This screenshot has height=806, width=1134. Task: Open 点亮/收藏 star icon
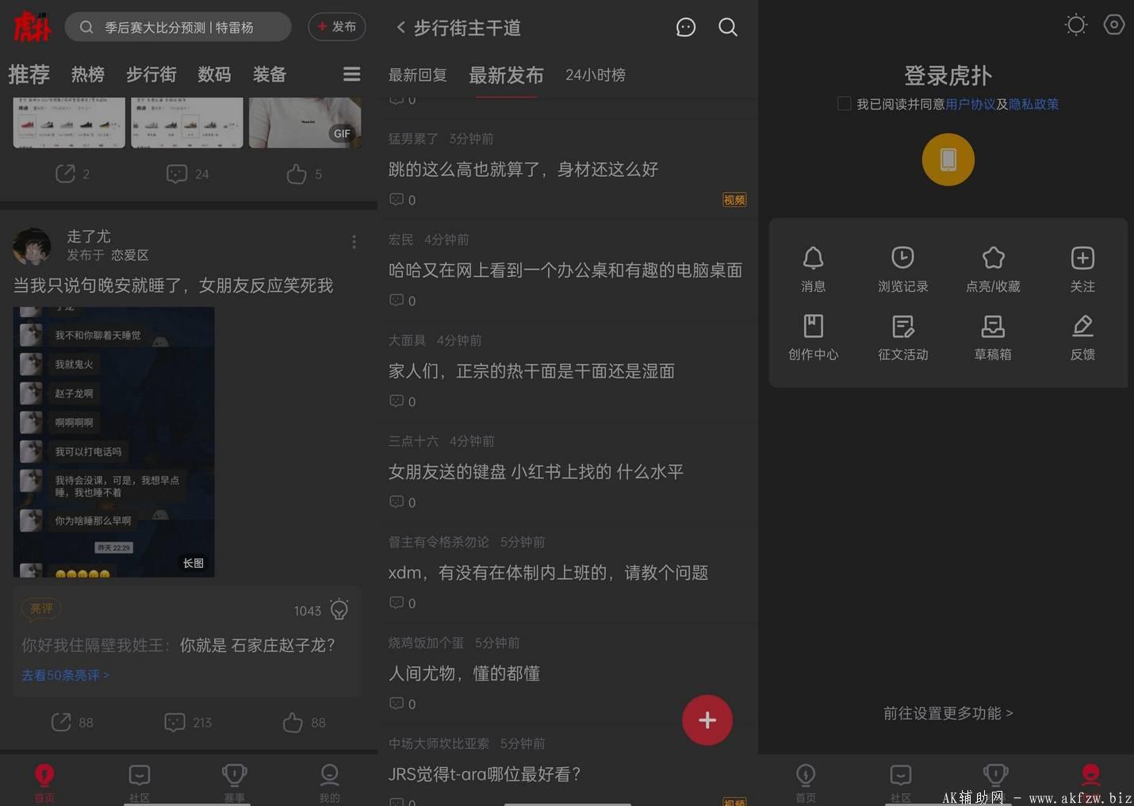click(x=993, y=268)
